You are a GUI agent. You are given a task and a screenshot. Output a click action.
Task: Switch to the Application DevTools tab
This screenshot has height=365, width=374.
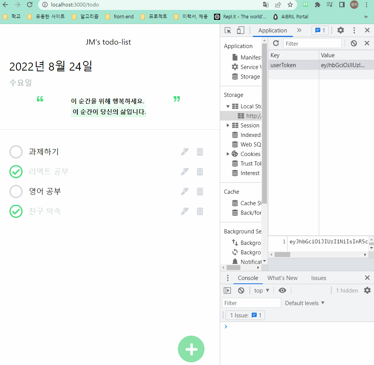273,31
